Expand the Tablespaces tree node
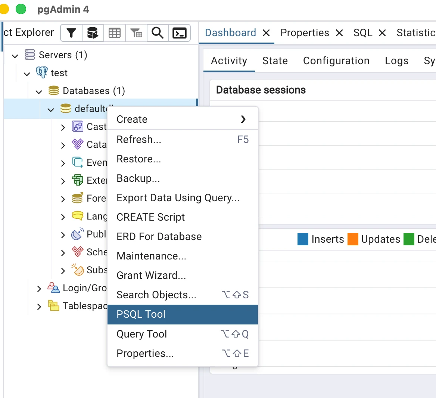Screen dimensions: 436x398 pos(39,307)
